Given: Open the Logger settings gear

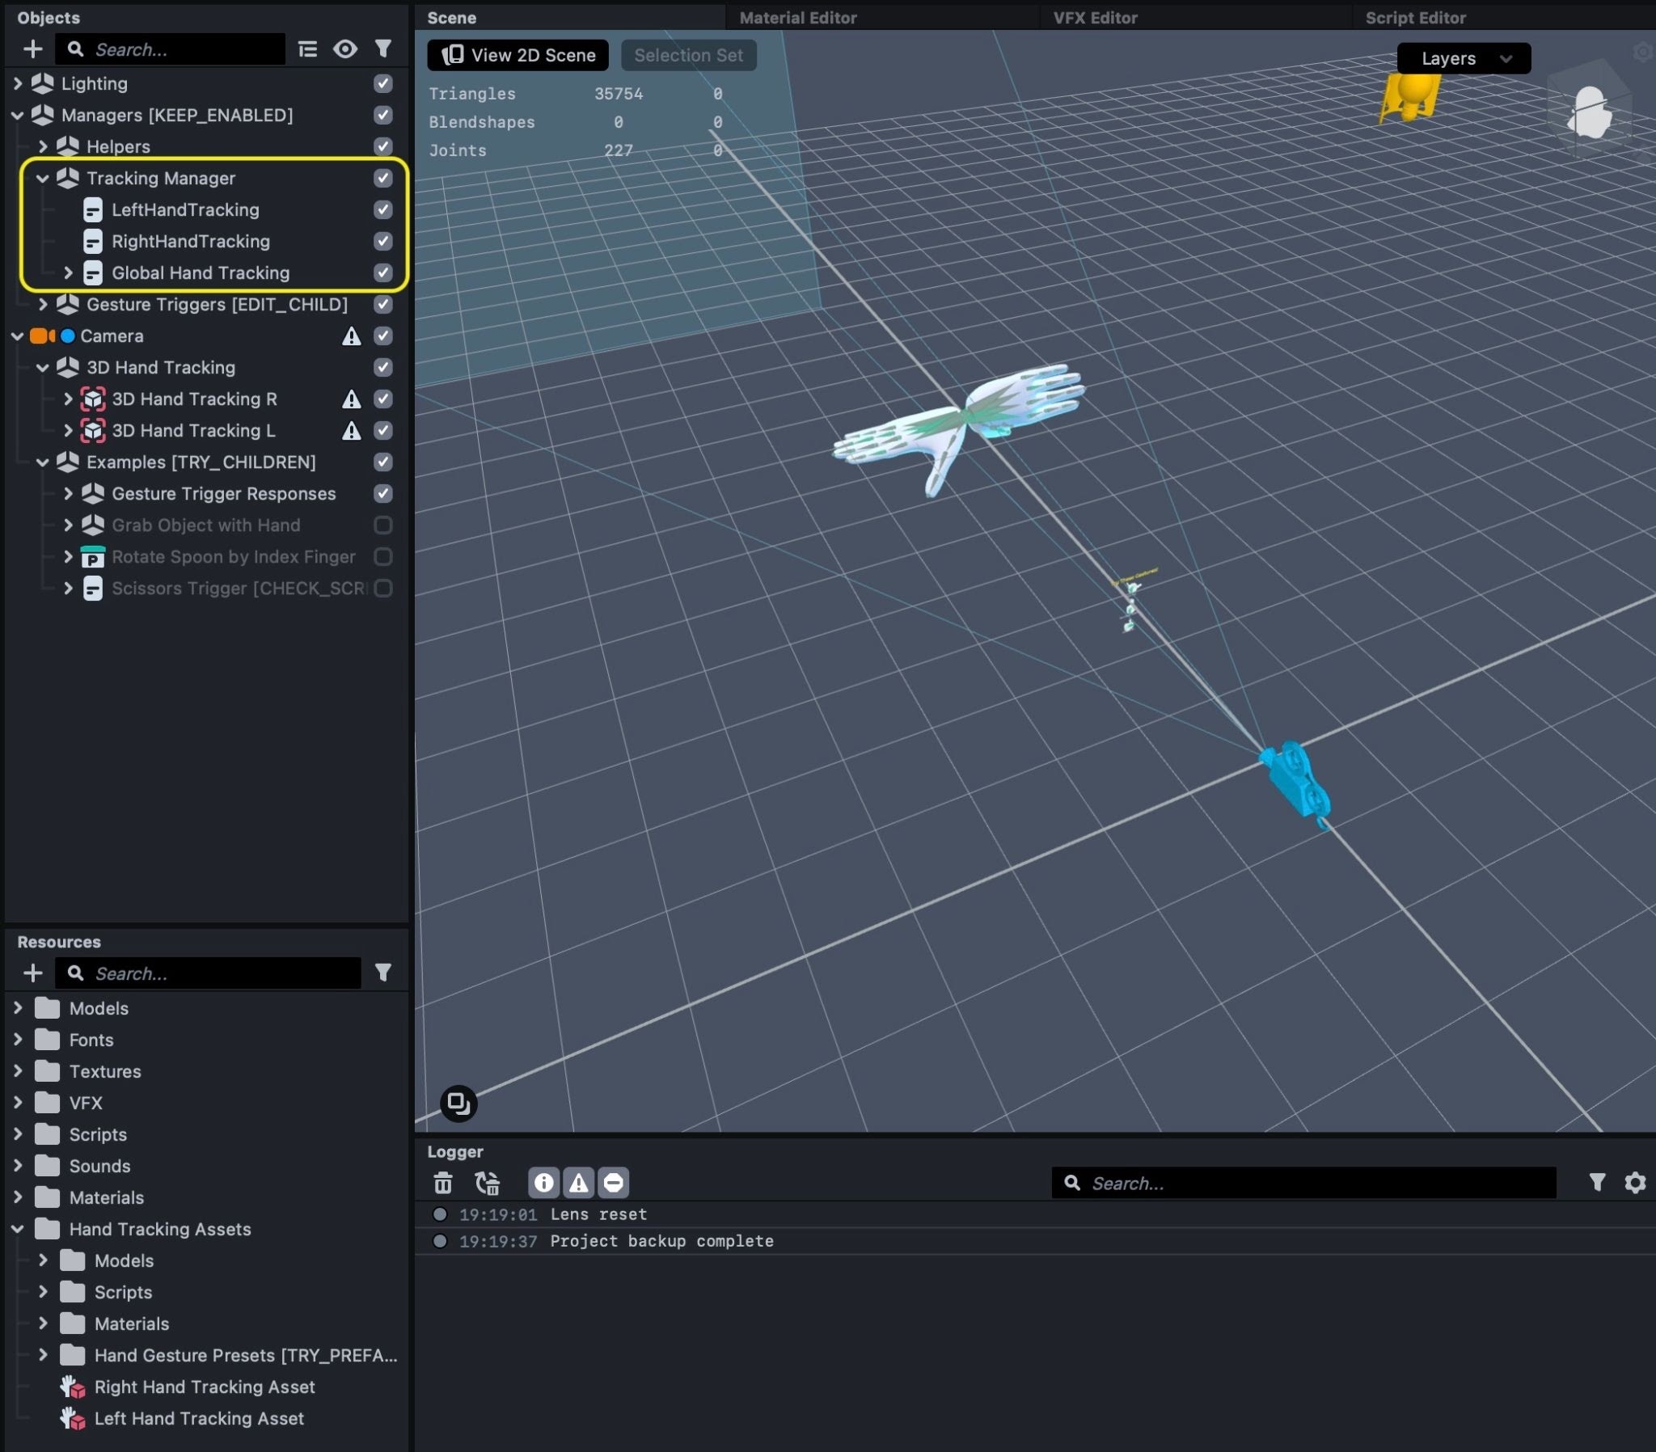Looking at the screenshot, I should [1635, 1184].
